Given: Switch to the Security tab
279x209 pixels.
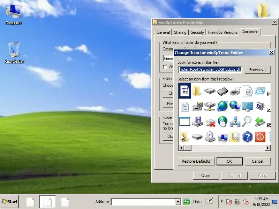Looking at the screenshot, I should [x=197, y=32].
